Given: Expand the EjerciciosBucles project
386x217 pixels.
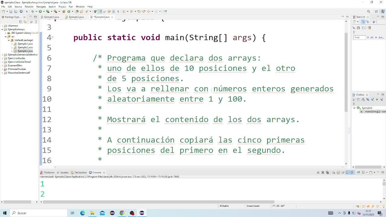Looking at the screenshot, I should [2, 58].
